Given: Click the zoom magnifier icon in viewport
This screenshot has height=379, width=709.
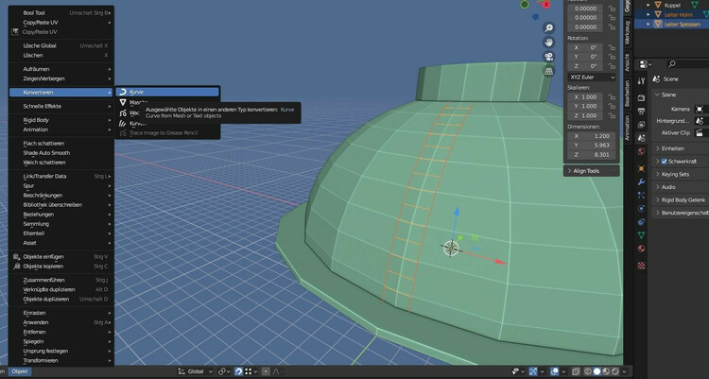Looking at the screenshot, I should [x=548, y=26].
